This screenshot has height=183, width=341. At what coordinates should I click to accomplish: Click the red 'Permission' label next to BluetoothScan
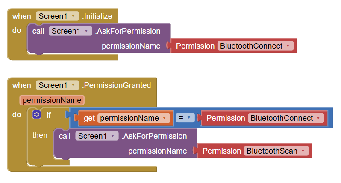[222, 151]
